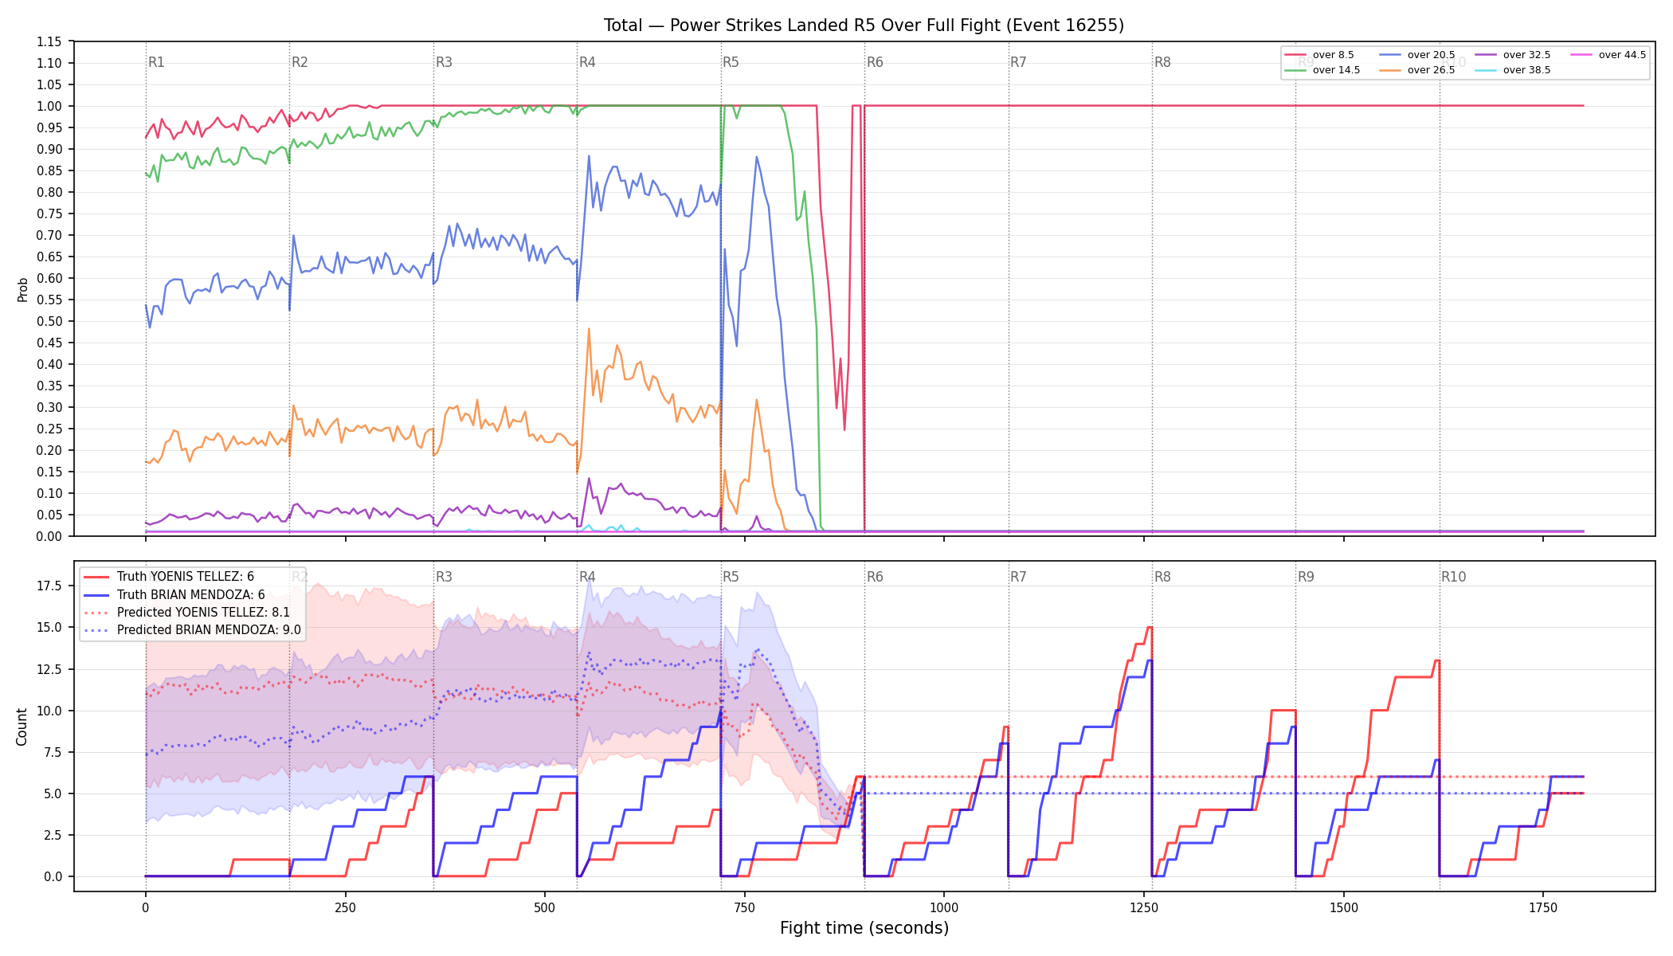This screenshot has width=1673, height=956.
Task: Click the R2 round marker in the probability plot
Action: pyautogui.click(x=300, y=62)
